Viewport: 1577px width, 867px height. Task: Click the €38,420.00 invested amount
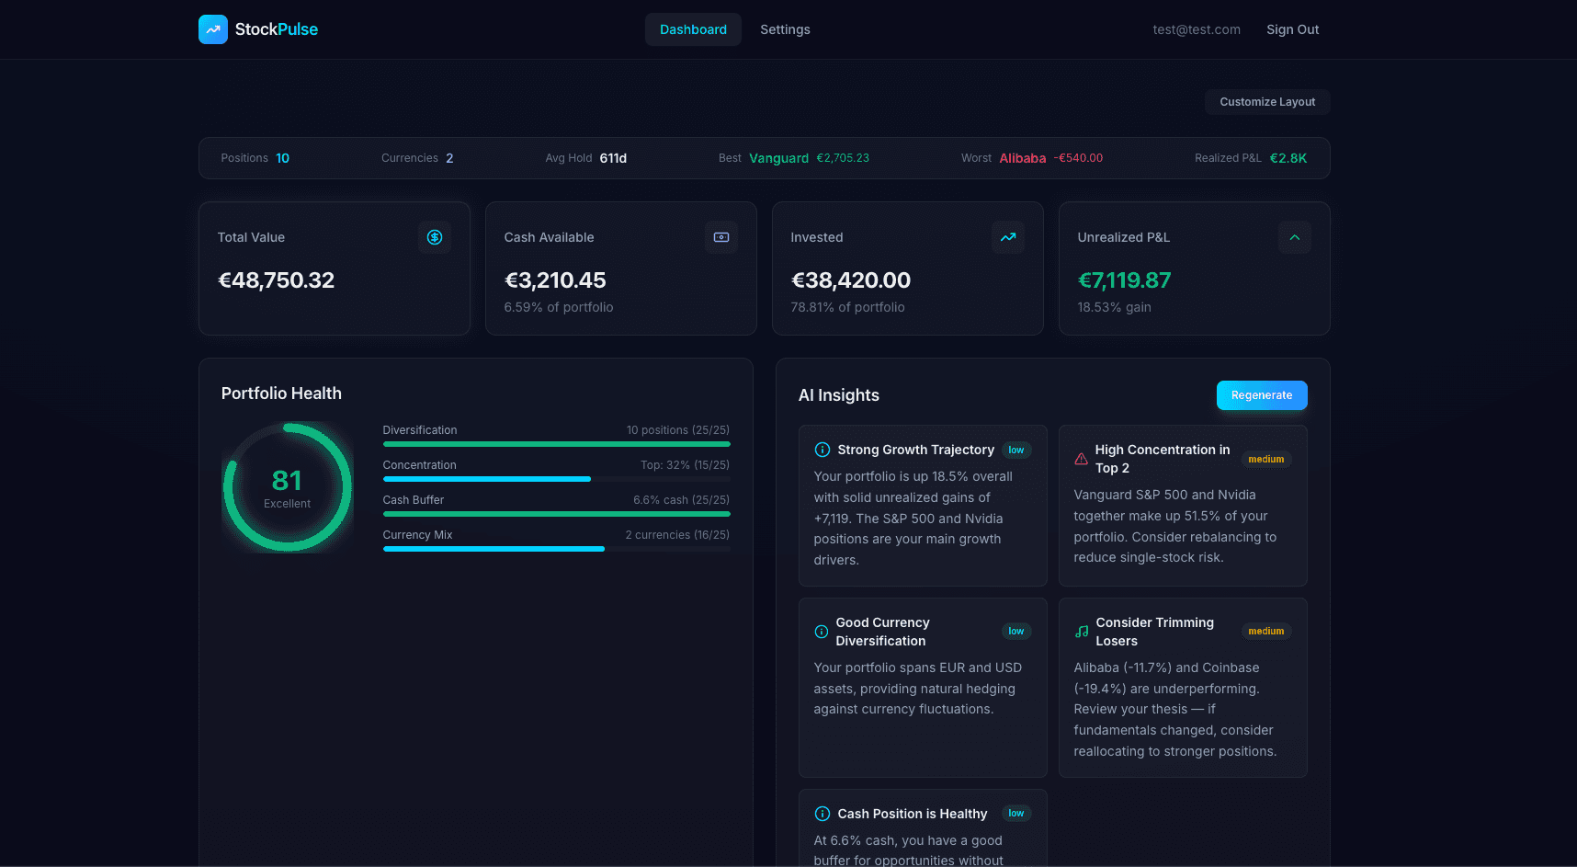coord(851,280)
